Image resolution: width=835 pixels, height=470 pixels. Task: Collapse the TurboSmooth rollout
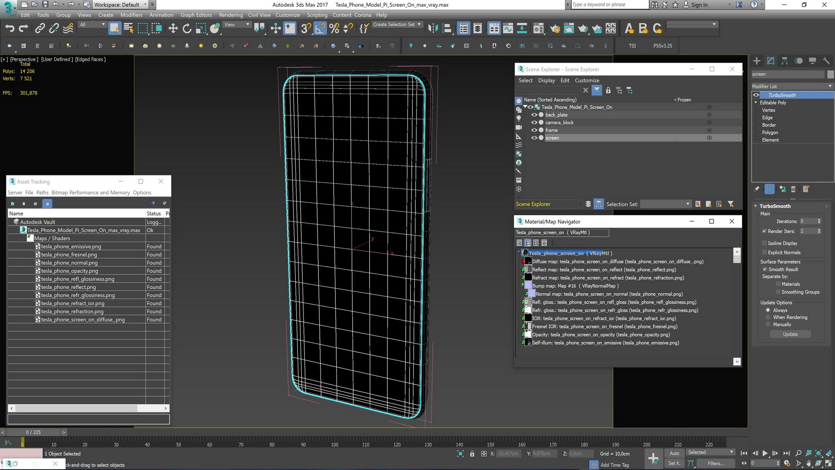pos(756,206)
